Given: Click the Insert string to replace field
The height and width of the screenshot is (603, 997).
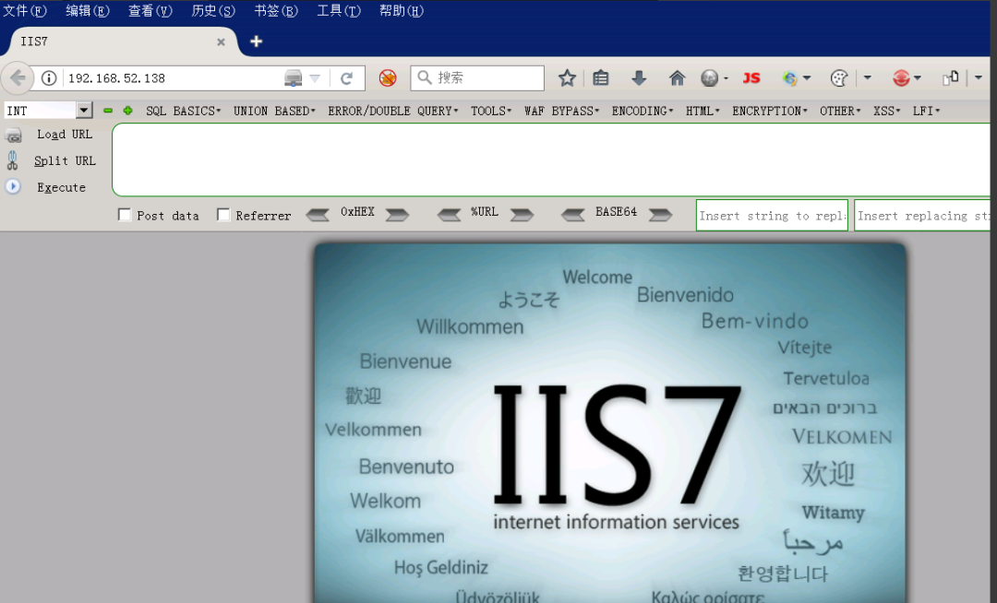Looking at the screenshot, I should [772, 216].
